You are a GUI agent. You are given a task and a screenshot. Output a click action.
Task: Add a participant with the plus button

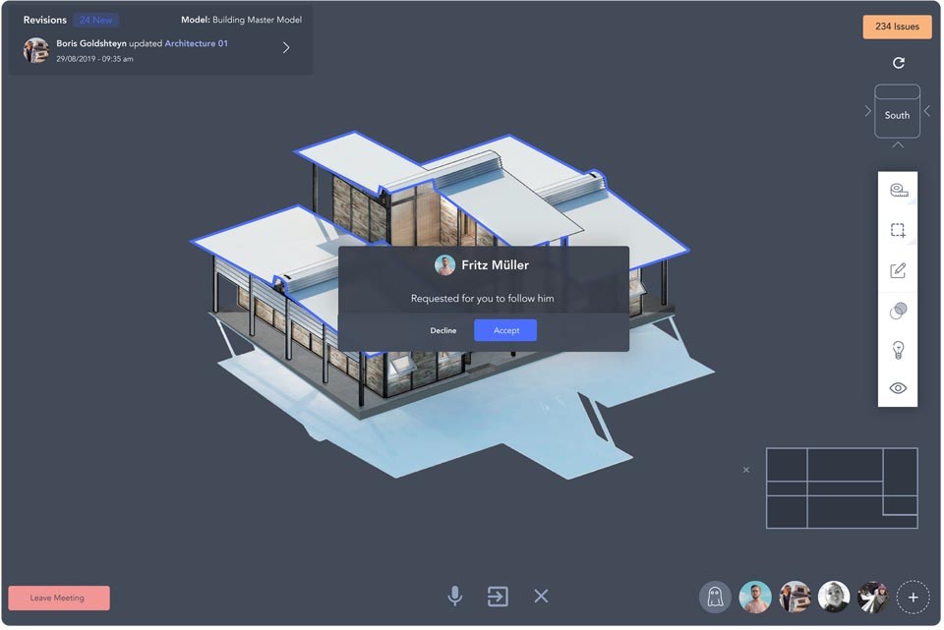pos(914,598)
